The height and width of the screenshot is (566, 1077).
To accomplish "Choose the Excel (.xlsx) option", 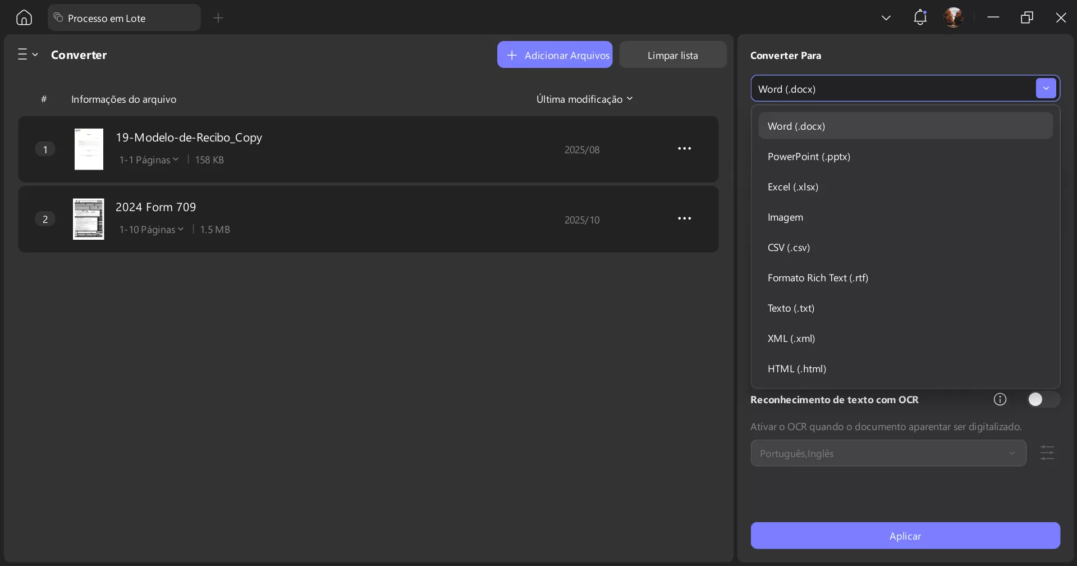I will (x=792, y=187).
